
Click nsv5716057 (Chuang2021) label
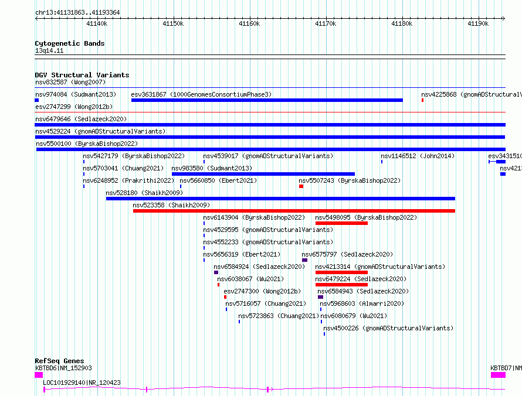(x=266, y=303)
